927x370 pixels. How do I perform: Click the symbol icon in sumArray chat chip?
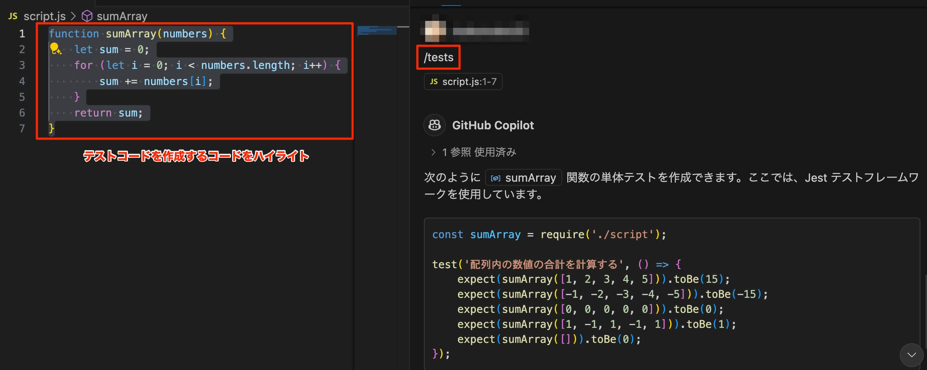[495, 178]
